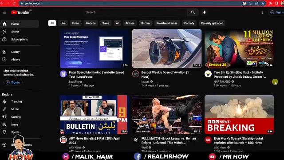
Task: Click the sidebar Sign in button
Action: click(x=13, y=82)
